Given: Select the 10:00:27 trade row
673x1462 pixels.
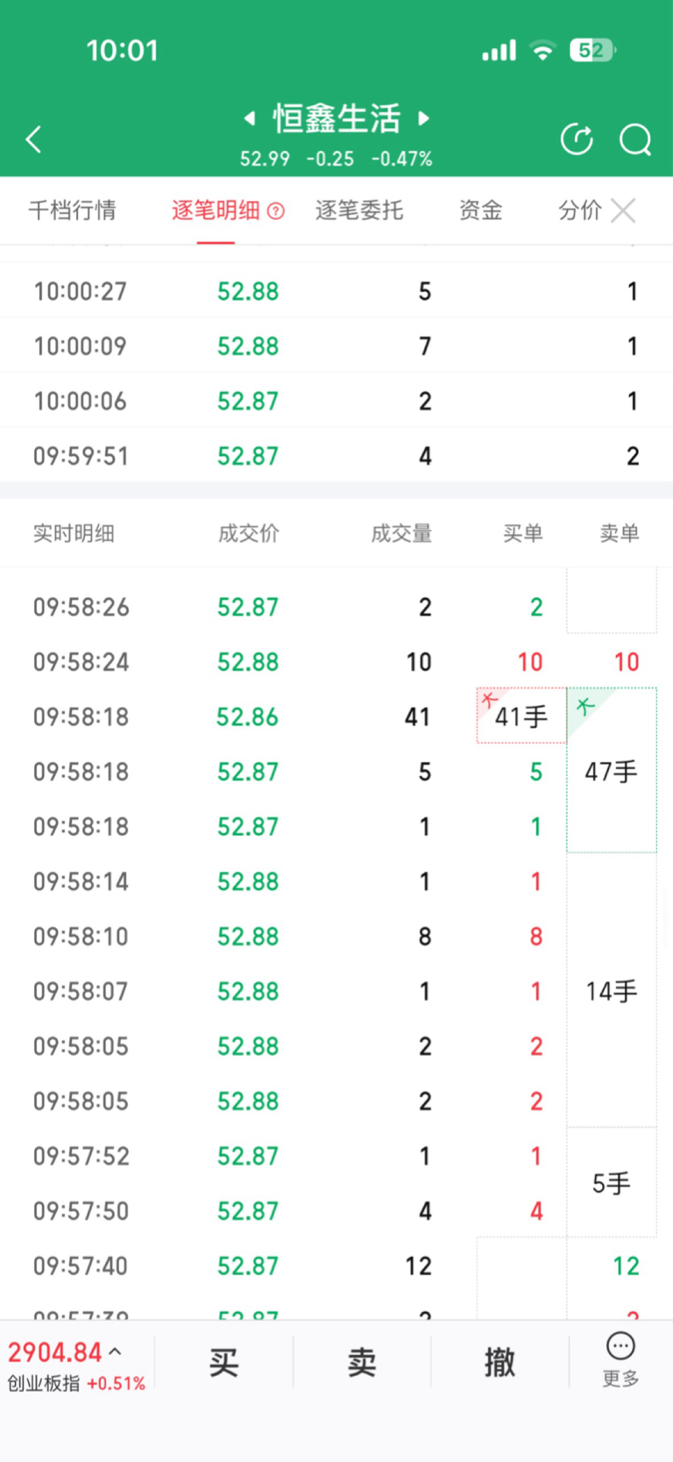Looking at the screenshot, I should coord(336,290).
